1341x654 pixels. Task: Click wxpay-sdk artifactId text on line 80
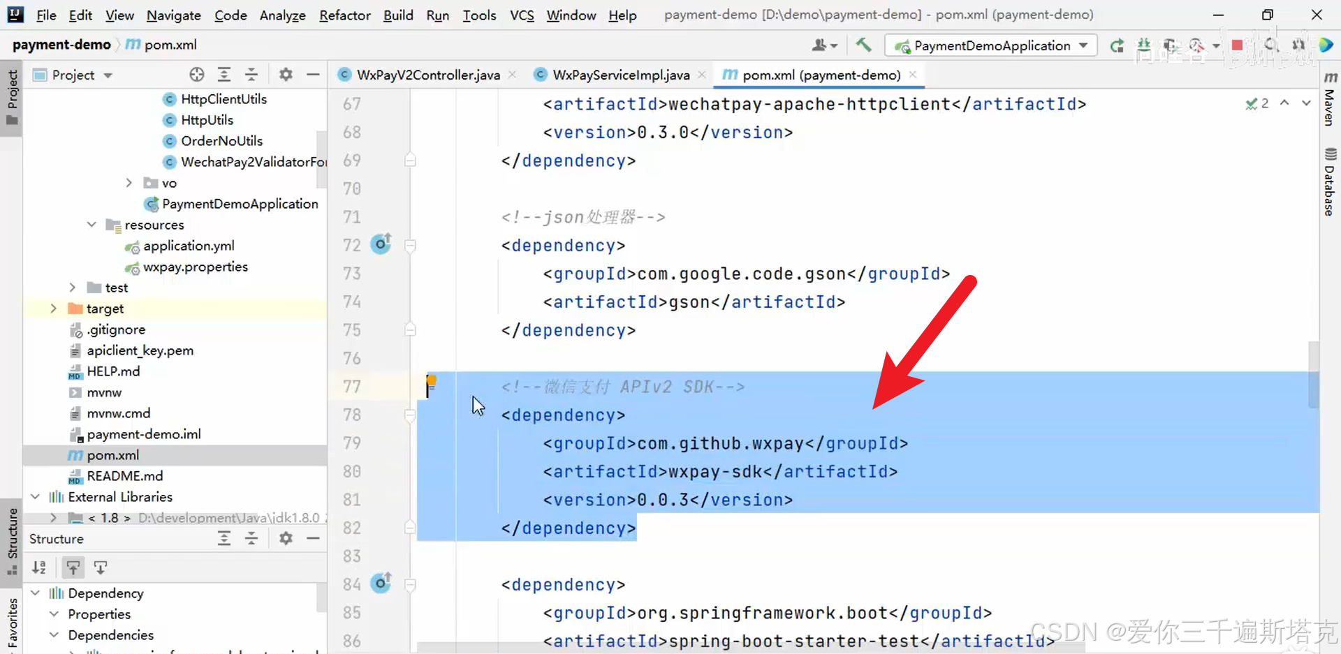(x=715, y=472)
